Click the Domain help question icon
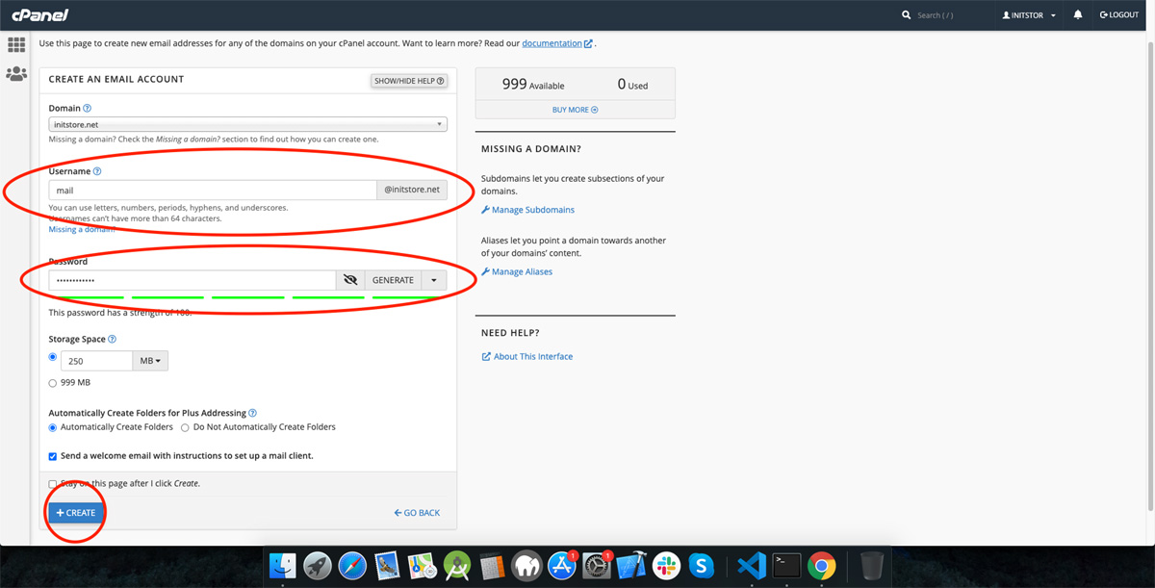 point(88,109)
